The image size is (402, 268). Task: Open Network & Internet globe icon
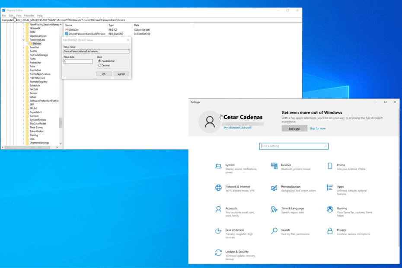click(x=218, y=188)
